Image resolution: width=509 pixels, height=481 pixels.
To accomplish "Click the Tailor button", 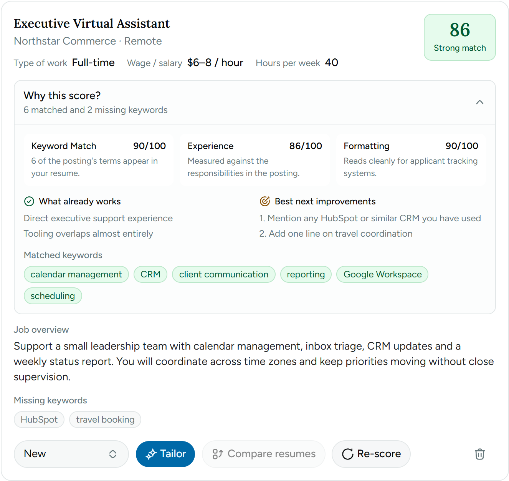I will [x=165, y=454].
